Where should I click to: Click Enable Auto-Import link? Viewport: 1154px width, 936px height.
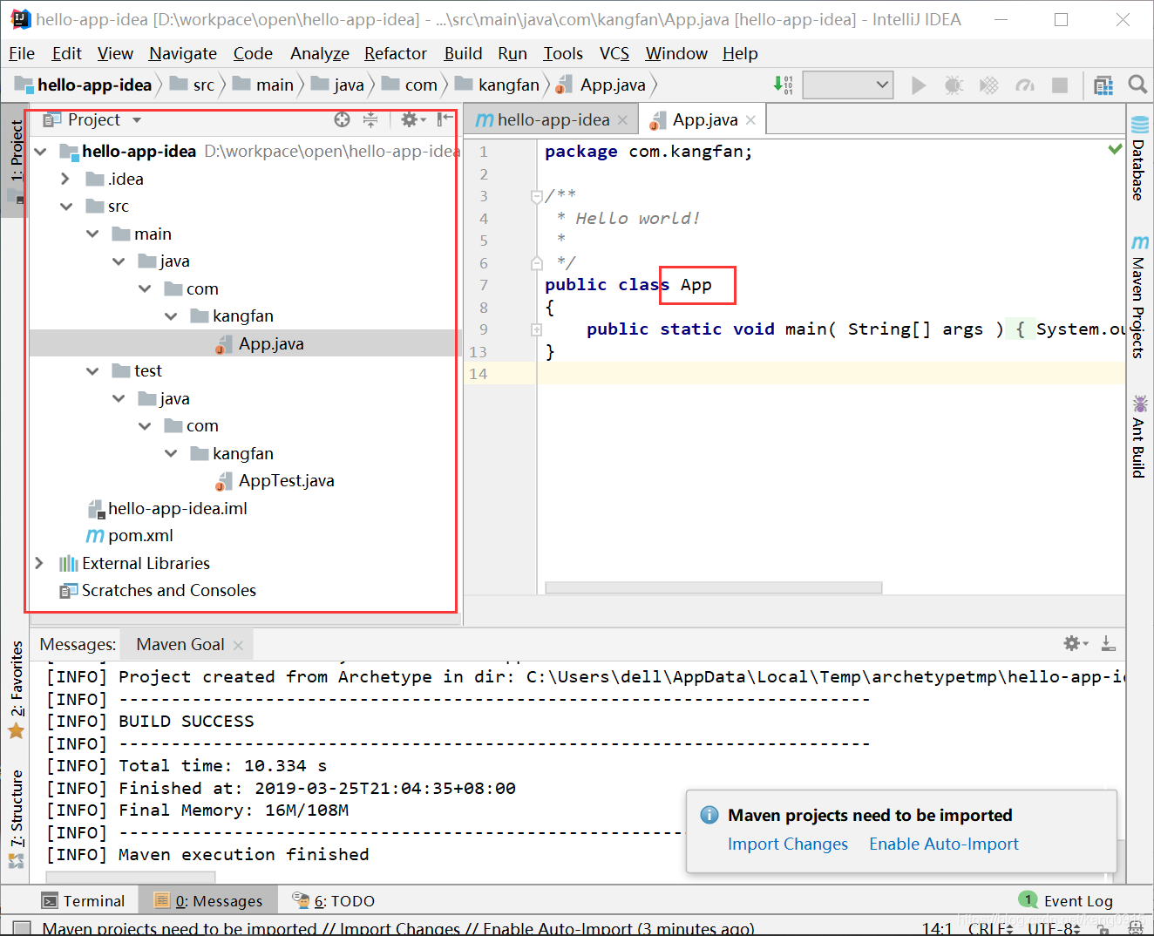[944, 844]
